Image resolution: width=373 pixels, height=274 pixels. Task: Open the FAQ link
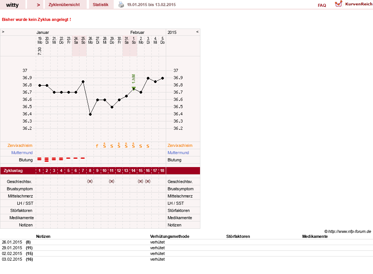[x=322, y=5]
